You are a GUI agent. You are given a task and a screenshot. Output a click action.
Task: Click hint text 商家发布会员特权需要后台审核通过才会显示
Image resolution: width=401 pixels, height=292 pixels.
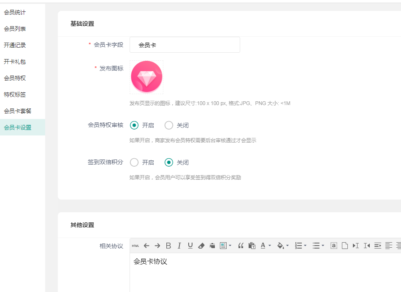(206, 141)
